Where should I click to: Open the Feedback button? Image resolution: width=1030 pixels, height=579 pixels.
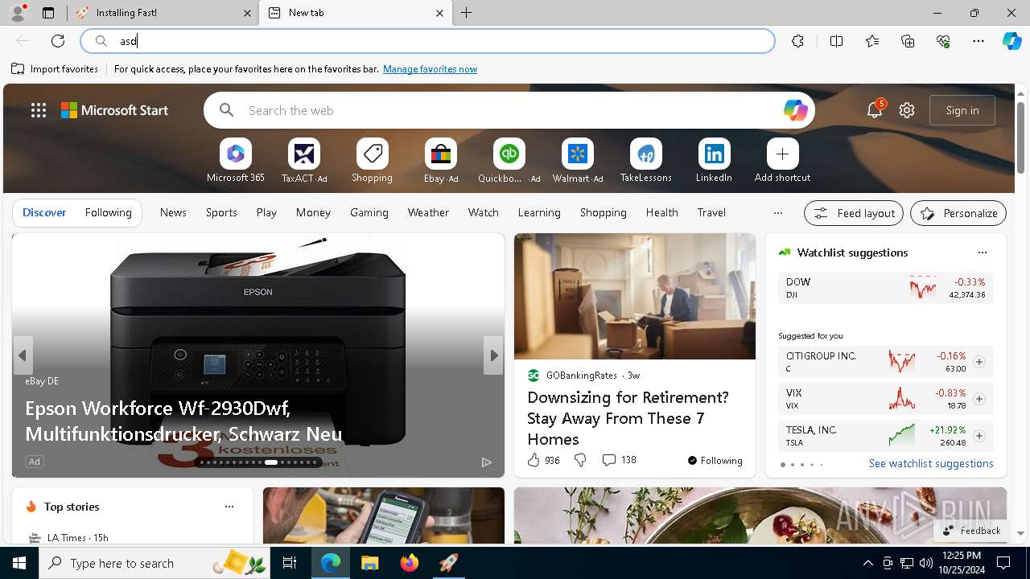click(x=971, y=531)
